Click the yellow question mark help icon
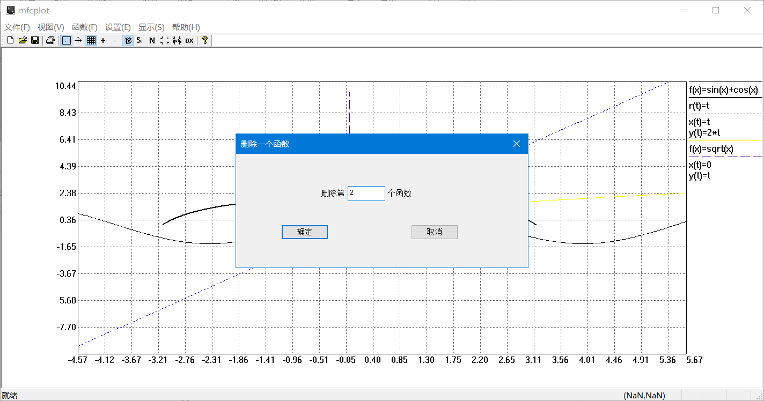The height and width of the screenshot is (401, 764). click(x=205, y=40)
